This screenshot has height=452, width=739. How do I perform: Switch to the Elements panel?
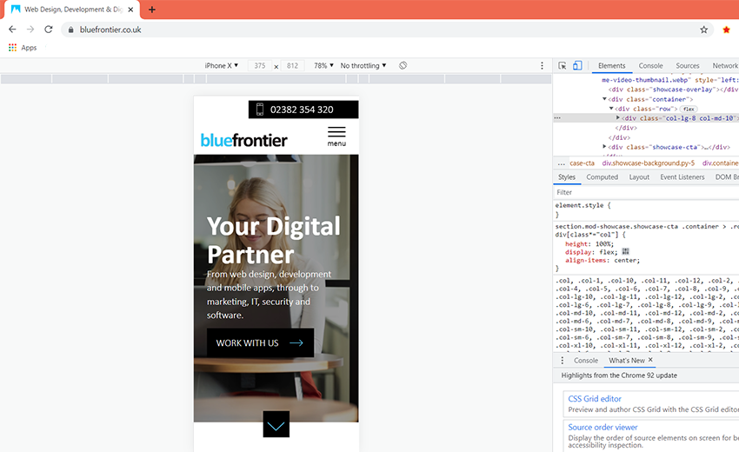[x=612, y=65]
